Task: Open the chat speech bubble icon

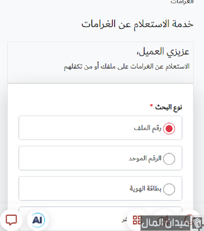Action: click(11, 220)
